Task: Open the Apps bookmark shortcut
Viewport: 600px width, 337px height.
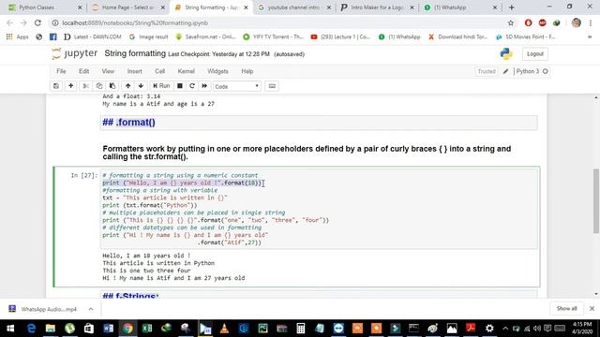Action: tap(18, 37)
